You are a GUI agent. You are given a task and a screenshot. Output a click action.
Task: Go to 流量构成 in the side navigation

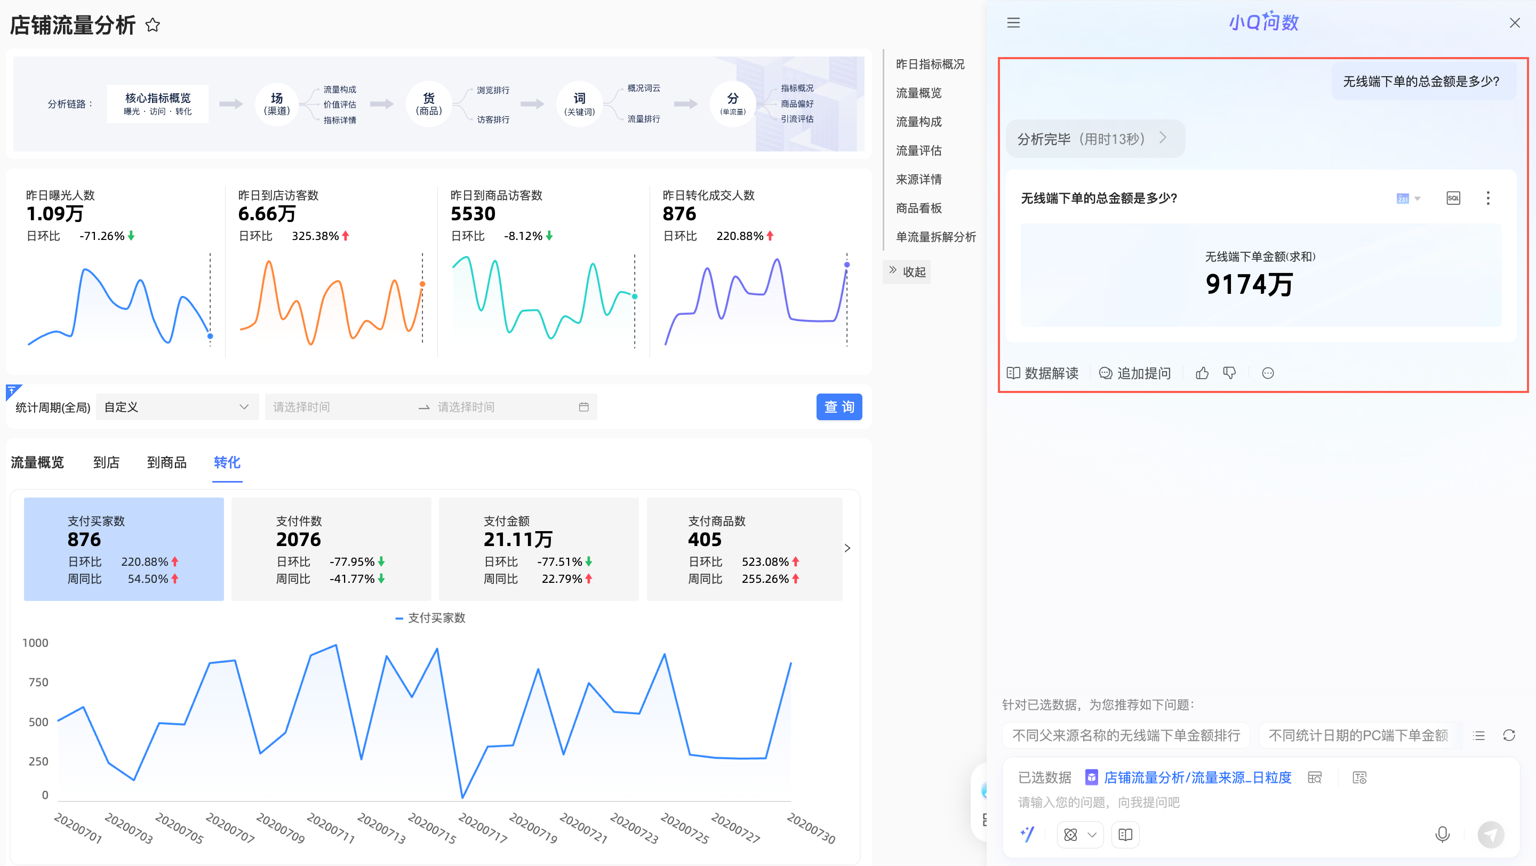pyautogui.click(x=918, y=122)
